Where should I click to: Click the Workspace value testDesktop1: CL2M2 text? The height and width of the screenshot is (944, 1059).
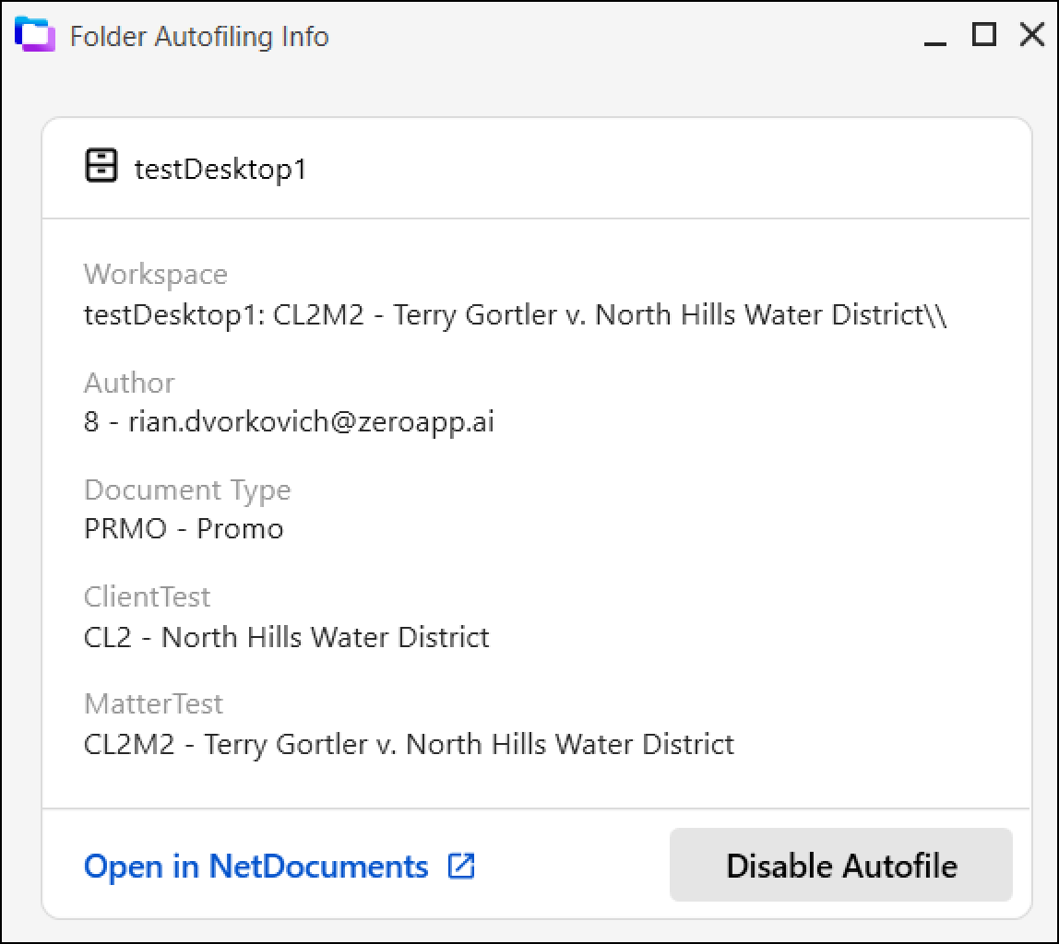point(515,314)
